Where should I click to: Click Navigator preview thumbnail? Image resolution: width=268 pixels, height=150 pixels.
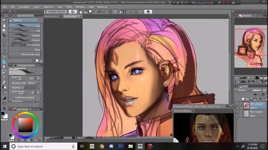(250, 46)
